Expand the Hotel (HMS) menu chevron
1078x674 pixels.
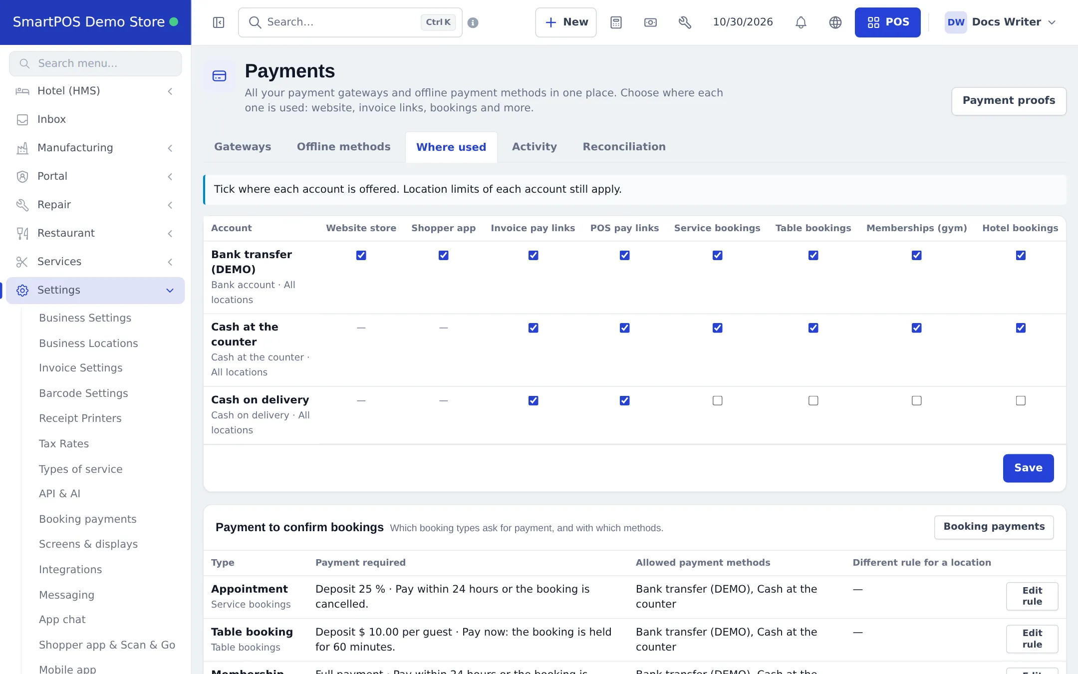point(170,91)
